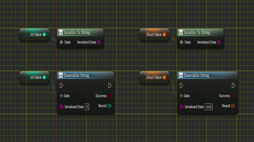The width and height of the screenshot is (254, 142).
Task: Select the left Deserialize String node title
Action: (76, 75)
